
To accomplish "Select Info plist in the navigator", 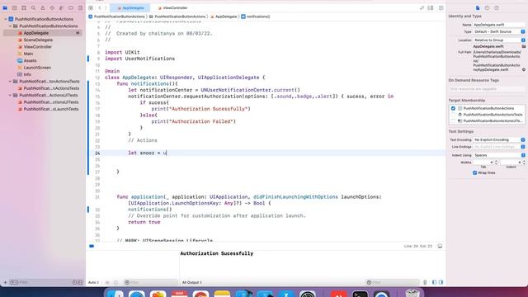I will point(27,74).
